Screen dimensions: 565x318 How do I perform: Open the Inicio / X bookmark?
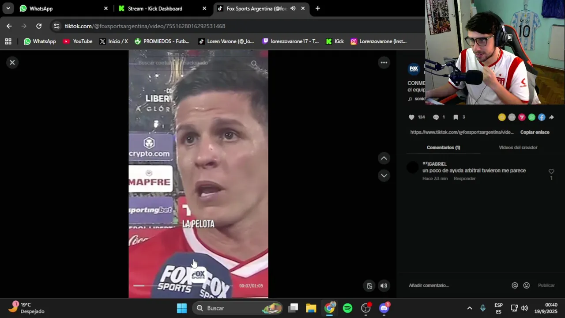pos(113,42)
